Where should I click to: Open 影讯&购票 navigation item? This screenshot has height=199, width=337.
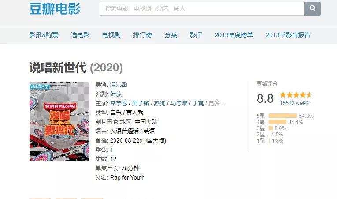pos(44,35)
